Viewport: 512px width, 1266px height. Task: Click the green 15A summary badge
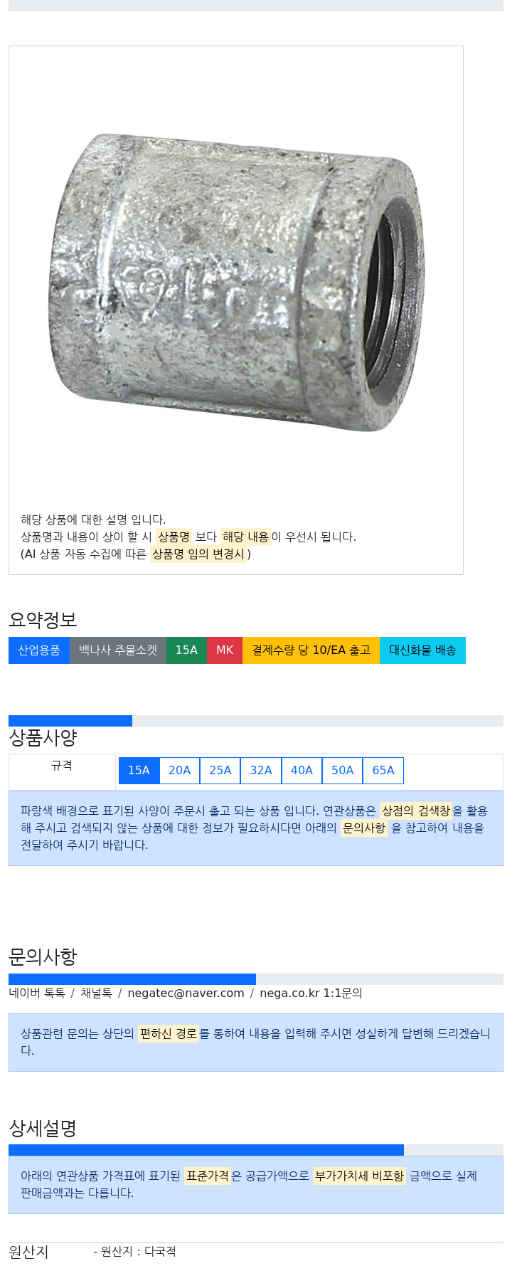[187, 650]
